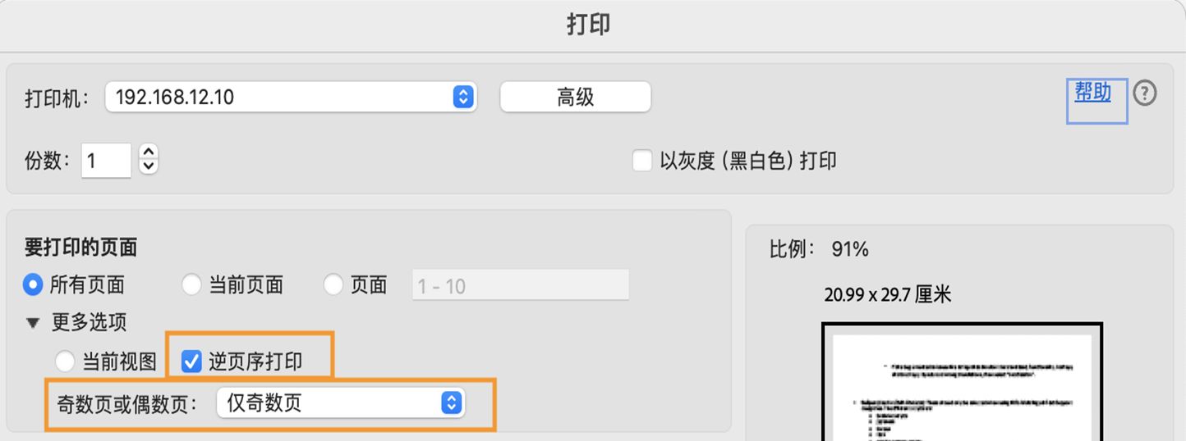The height and width of the screenshot is (441, 1186).
Task: Click the 更多选项 label text
Action: pos(89,323)
